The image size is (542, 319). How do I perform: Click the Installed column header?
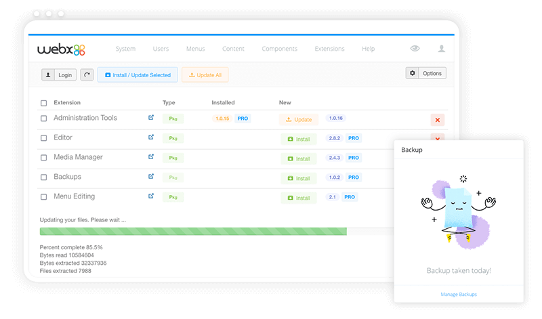tap(223, 103)
